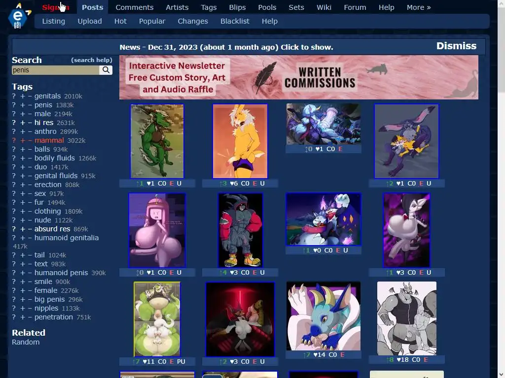Open the Sets page

[296, 7]
